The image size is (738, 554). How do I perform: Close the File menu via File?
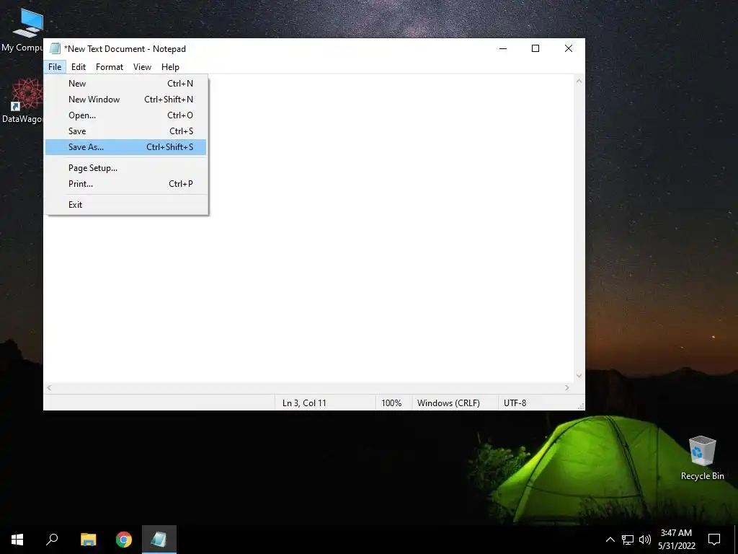(x=55, y=67)
